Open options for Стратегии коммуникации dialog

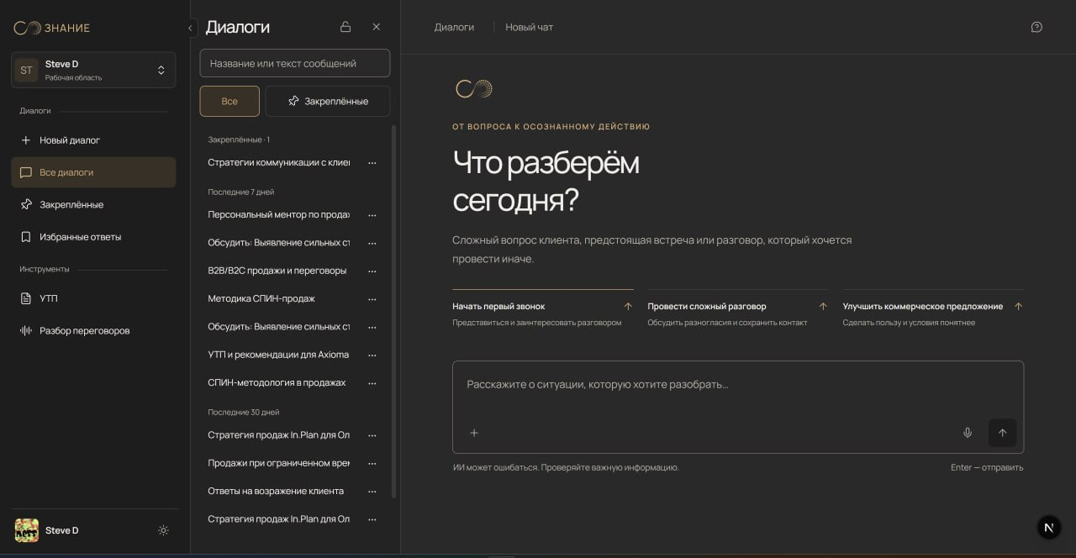pos(372,163)
